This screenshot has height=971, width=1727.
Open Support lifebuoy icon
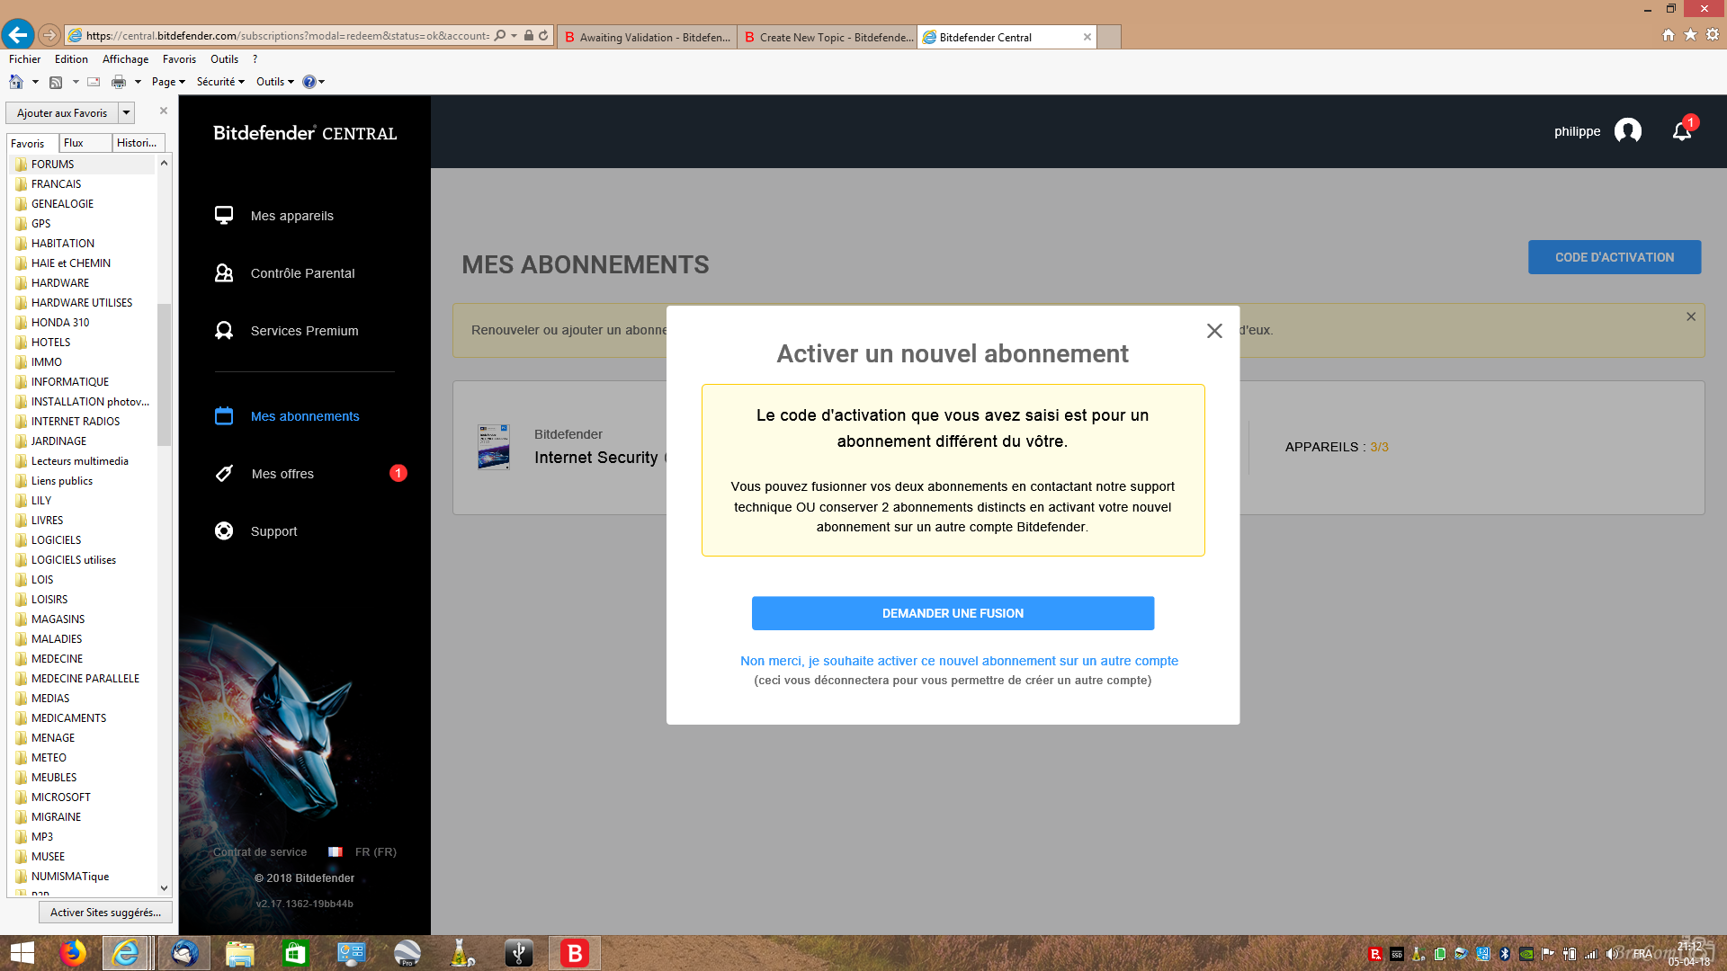224,530
